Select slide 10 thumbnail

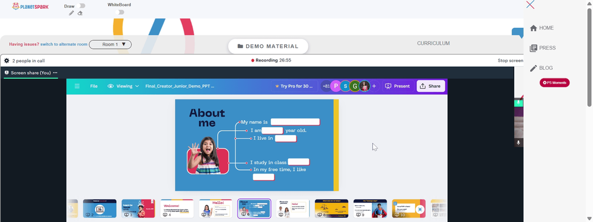[409, 208]
